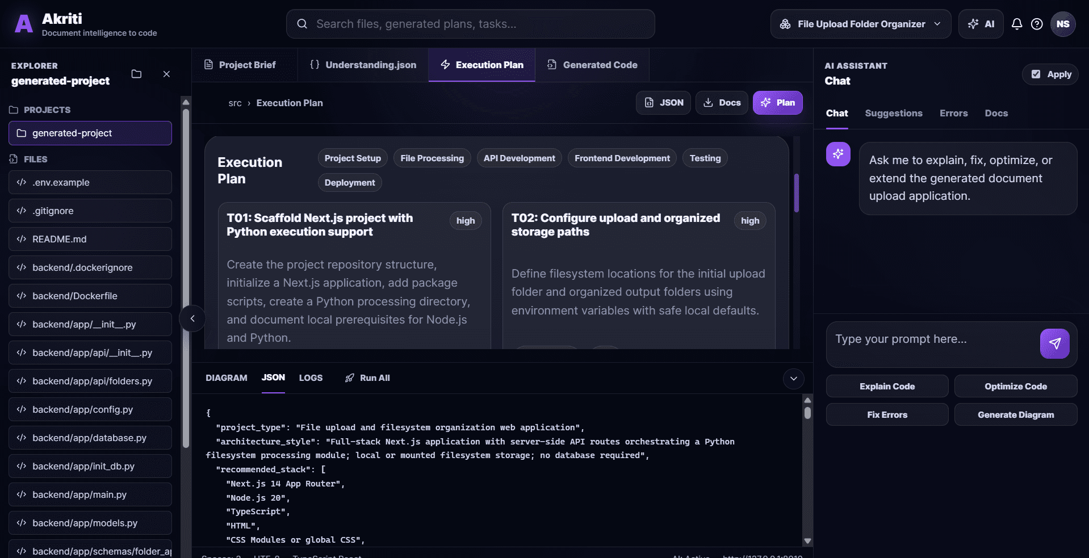Click the search magnifier icon
Screen dimensions: 1089x558
click(302, 24)
